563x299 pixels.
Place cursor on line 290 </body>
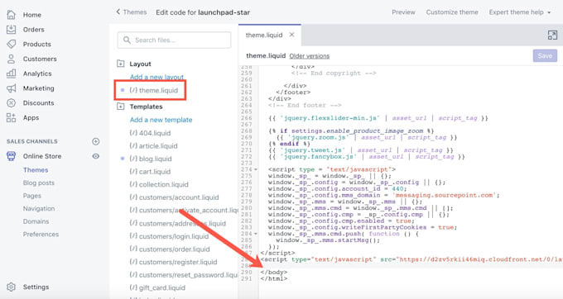[x=274, y=272]
